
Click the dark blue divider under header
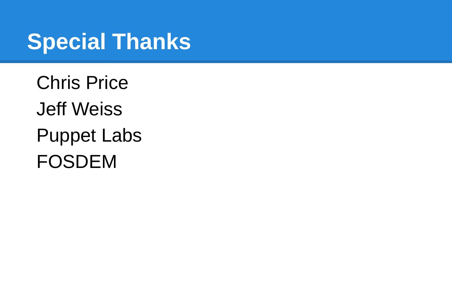(226, 62)
